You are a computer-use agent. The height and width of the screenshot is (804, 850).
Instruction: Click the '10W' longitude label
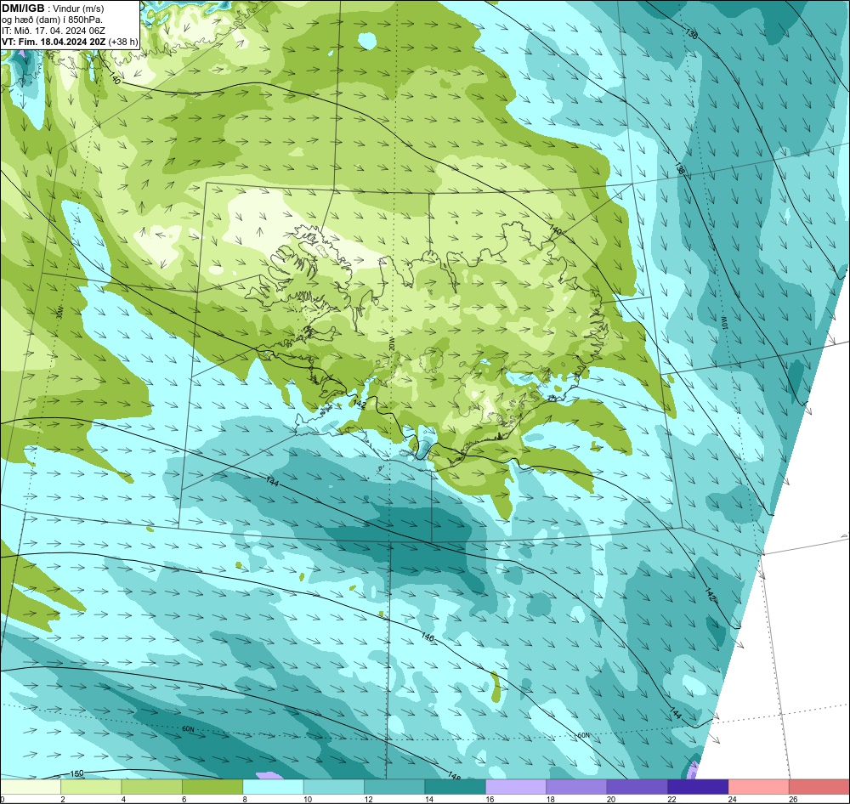click(x=724, y=323)
